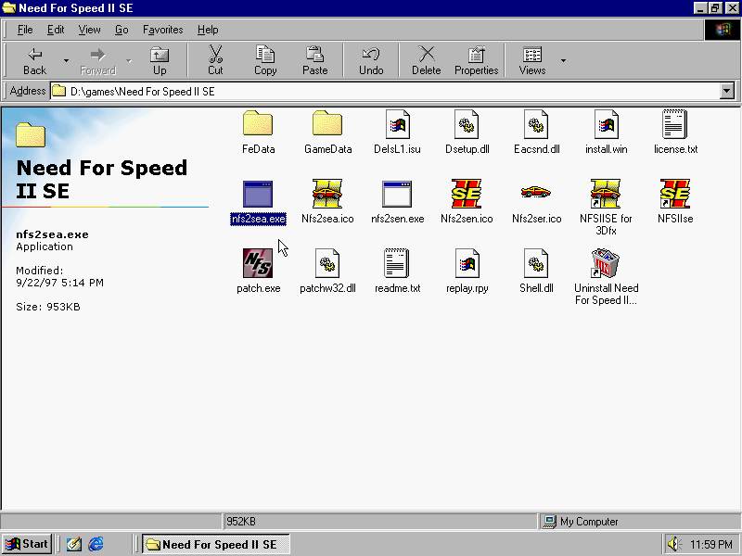Launch Internet Explorer from Quick Launch
The image size is (742, 556).
[96, 544]
